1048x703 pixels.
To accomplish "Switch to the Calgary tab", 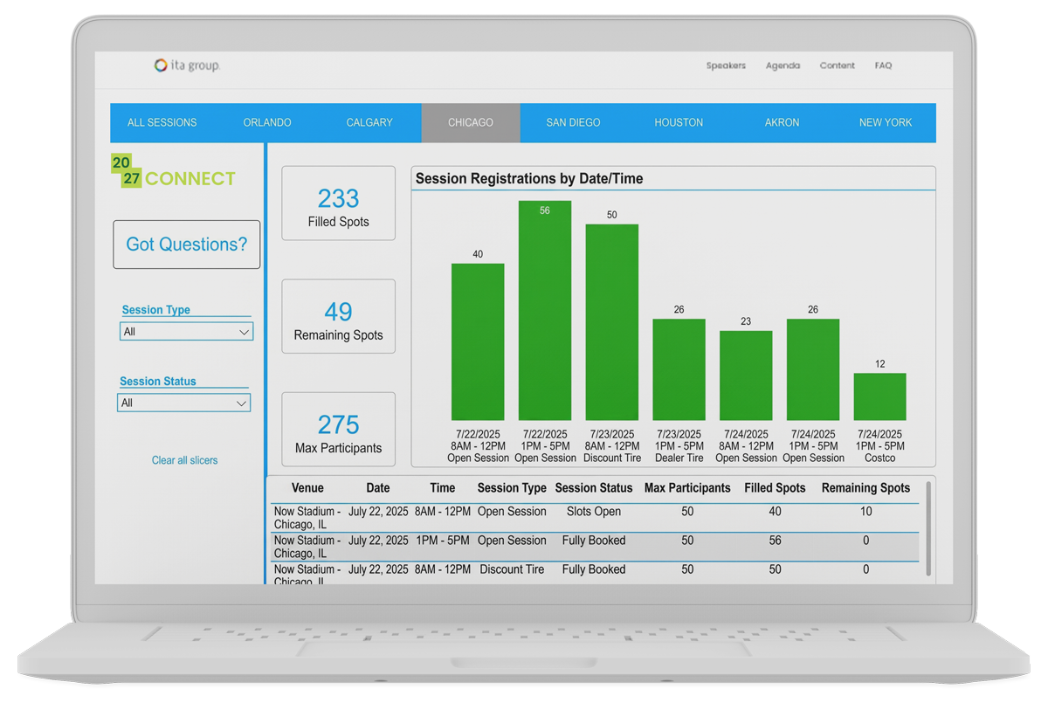I will tap(369, 123).
